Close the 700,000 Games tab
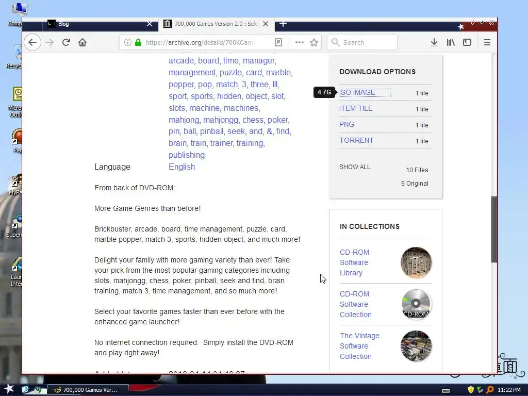The width and height of the screenshot is (528, 396). pos(266,24)
